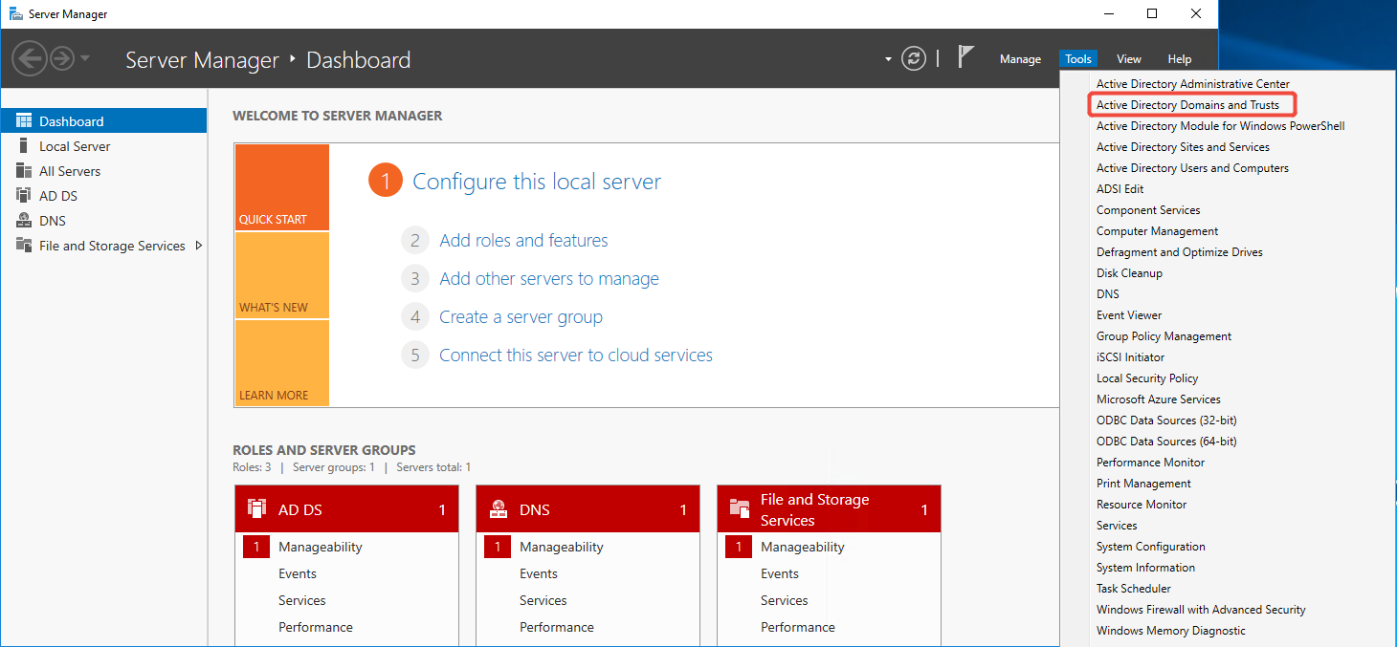Select Active Directory Administrative Center
Viewport: 1397px width, 647px height.
[1193, 84]
